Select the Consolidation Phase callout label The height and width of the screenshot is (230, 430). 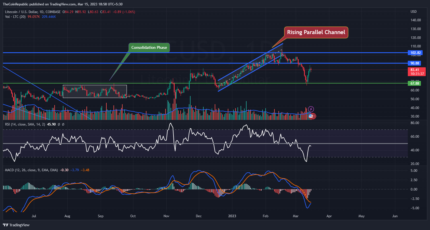coord(149,47)
